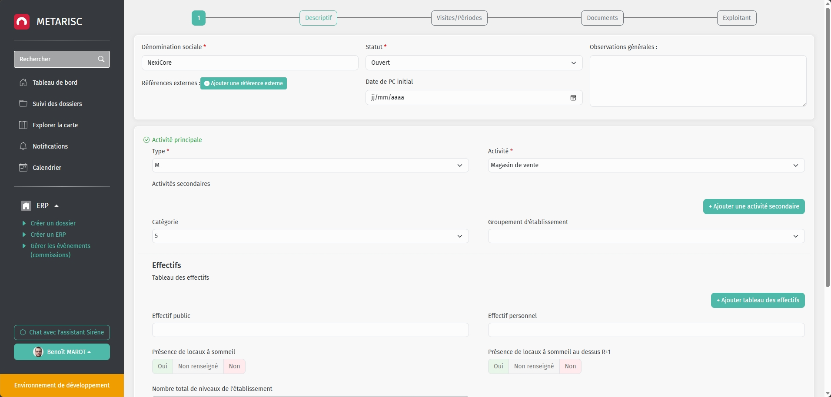
Task: Click the Activité principale check icon
Action: [146, 140]
